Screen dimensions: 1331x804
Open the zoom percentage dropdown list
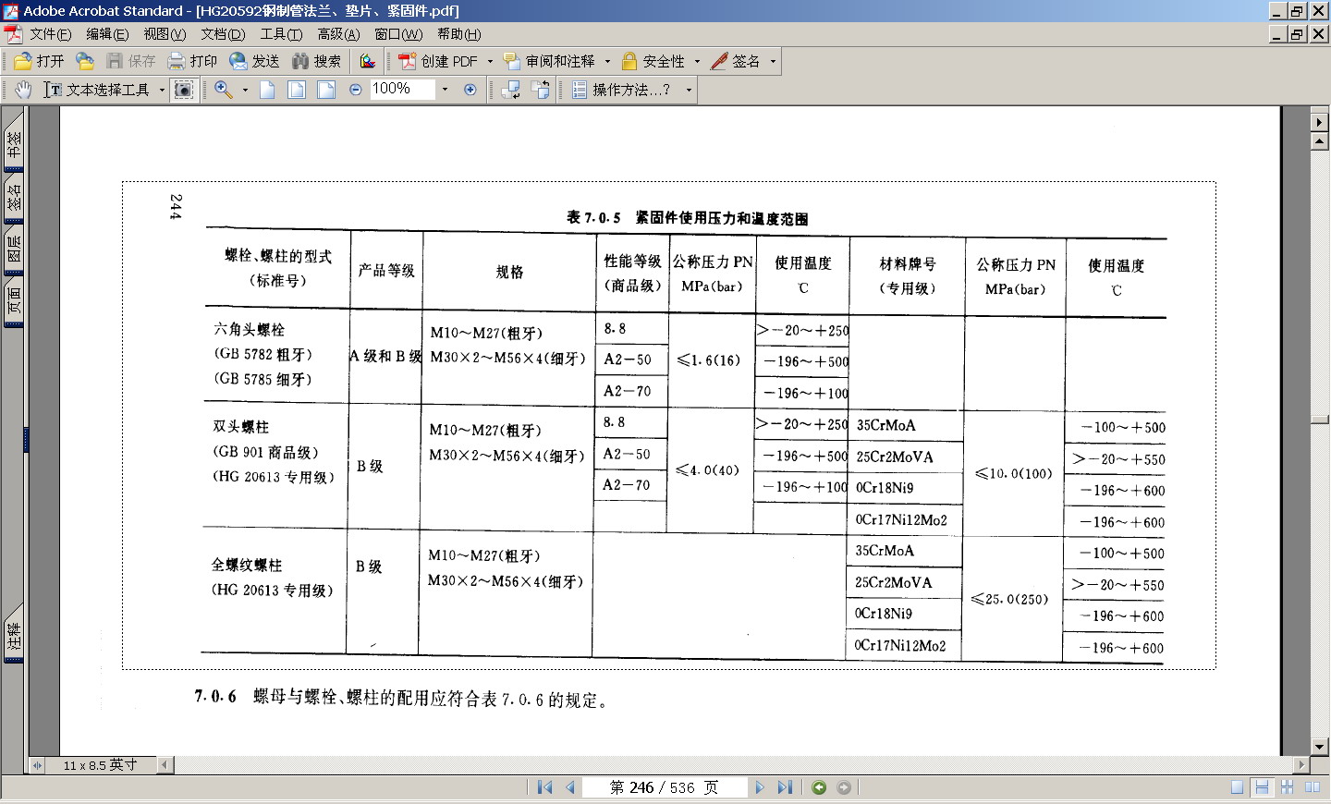pos(445,90)
